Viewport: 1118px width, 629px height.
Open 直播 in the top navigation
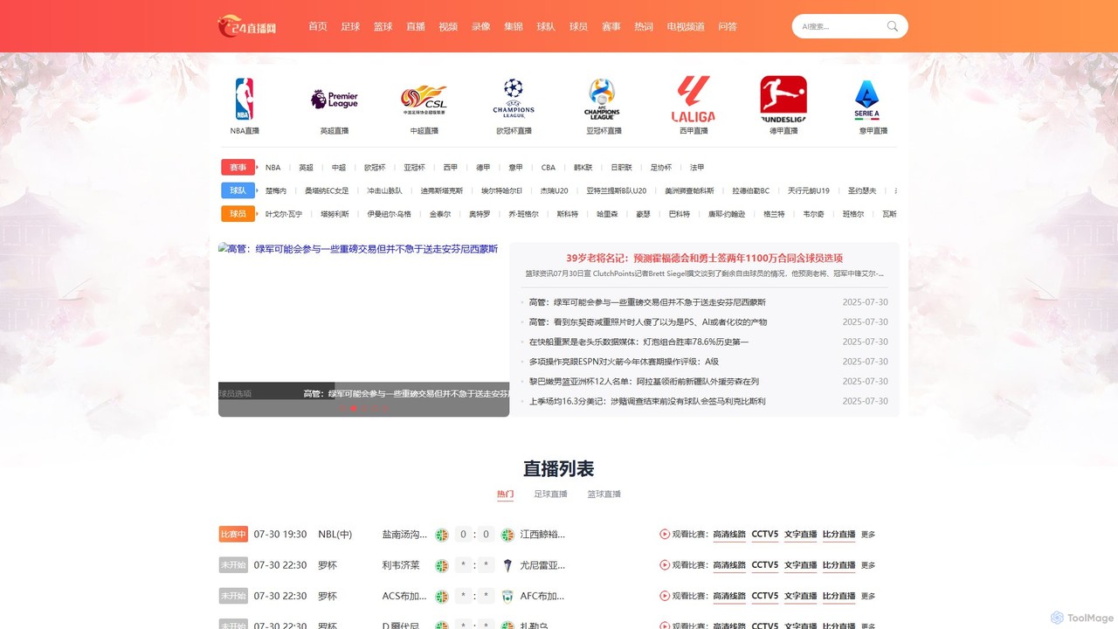(x=416, y=26)
